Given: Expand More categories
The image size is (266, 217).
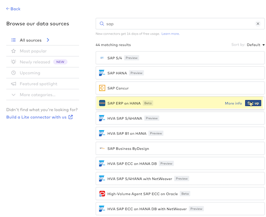Looking at the screenshot, I should pos(42,95).
